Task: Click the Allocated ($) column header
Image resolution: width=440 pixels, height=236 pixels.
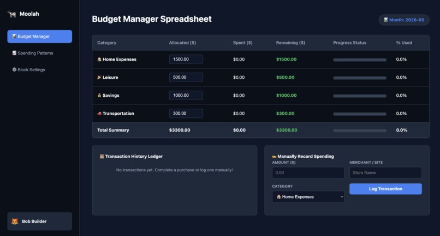Action: tap(182, 43)
